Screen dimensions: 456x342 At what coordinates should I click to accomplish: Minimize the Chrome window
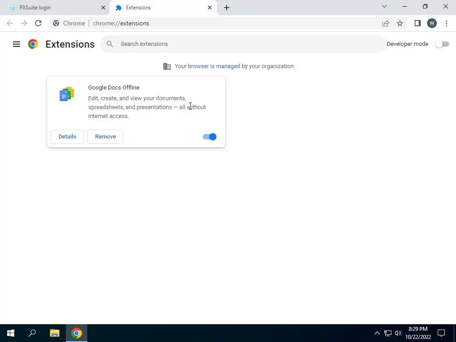coord(405,6)
